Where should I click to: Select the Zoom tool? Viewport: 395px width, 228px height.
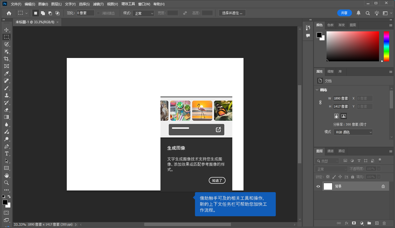[6, 183]
